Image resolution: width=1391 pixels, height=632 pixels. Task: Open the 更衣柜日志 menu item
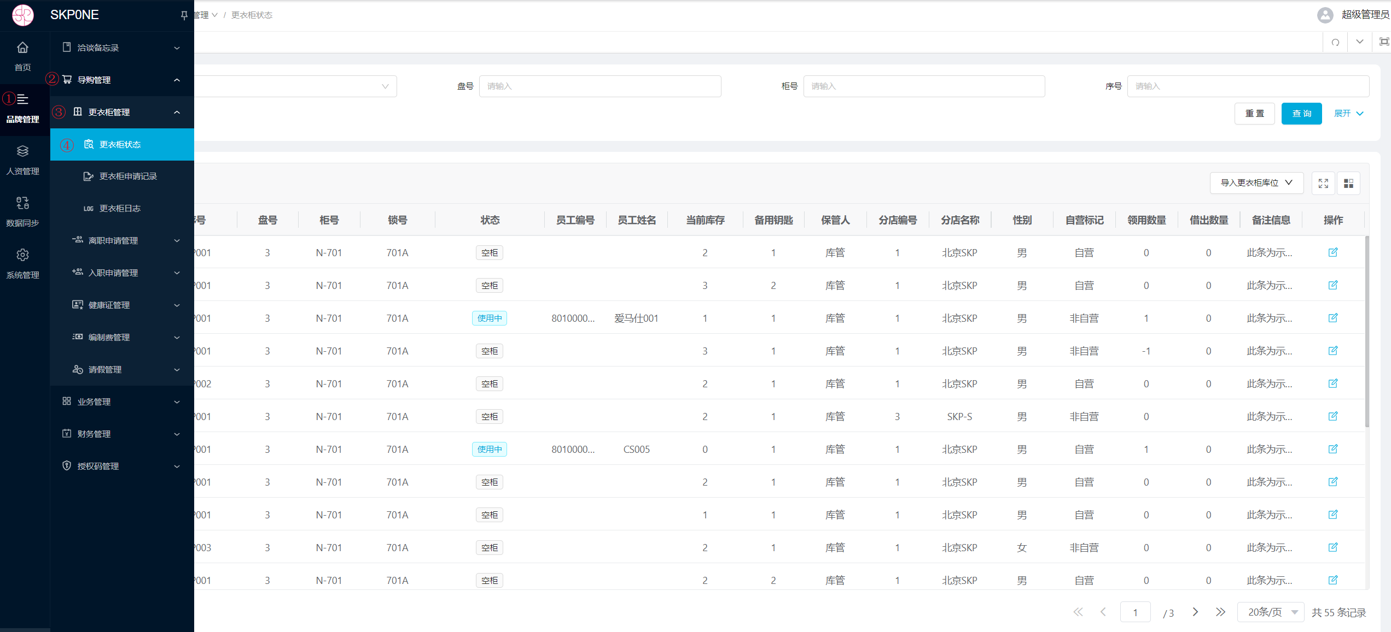pyautogui.click(x=121, y=209)
